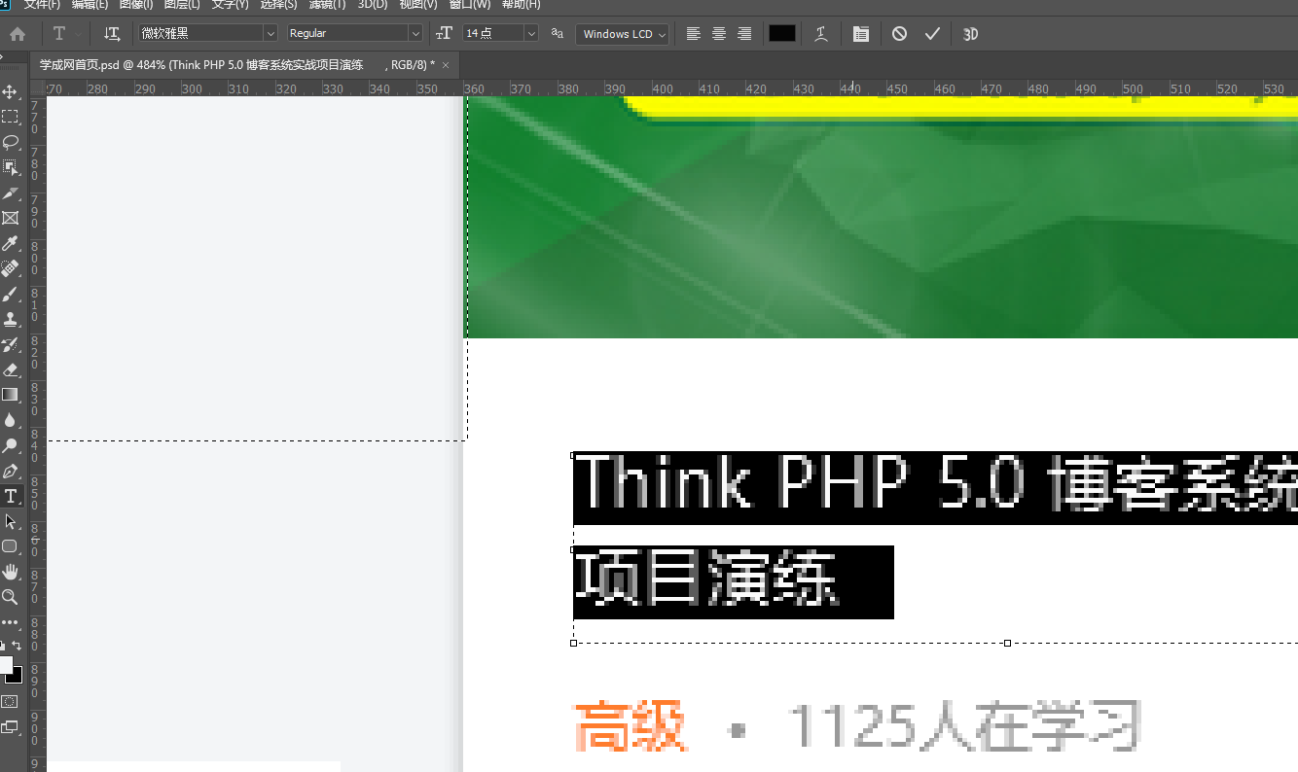Viewport: 1298px width, 772px height.
Task: Select the Dodge tool
Action: (10, 445)
